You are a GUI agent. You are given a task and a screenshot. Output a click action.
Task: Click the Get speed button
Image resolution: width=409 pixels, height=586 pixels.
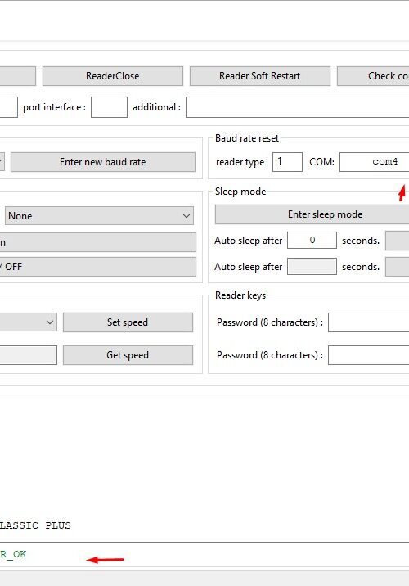click(128, 354)
